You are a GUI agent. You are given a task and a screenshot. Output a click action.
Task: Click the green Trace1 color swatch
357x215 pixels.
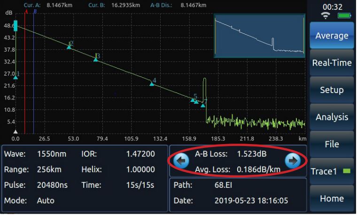point(347,171)
